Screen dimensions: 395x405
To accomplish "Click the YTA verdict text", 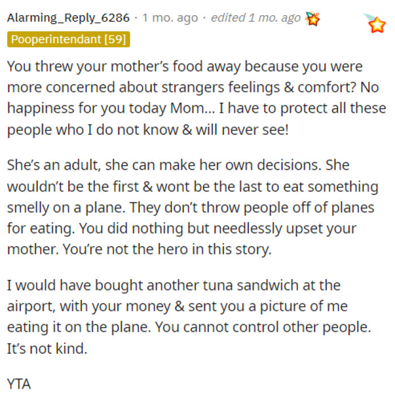I will tap(19, 385).
